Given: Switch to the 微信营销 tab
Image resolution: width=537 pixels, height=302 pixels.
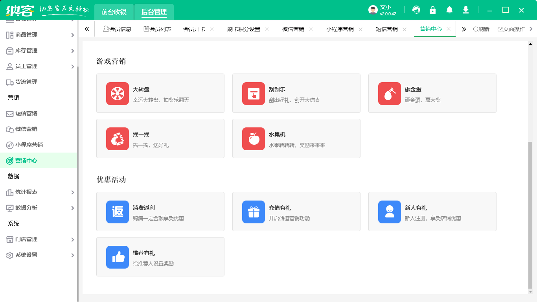Looking at the screenshot, I should pos(293,29).
